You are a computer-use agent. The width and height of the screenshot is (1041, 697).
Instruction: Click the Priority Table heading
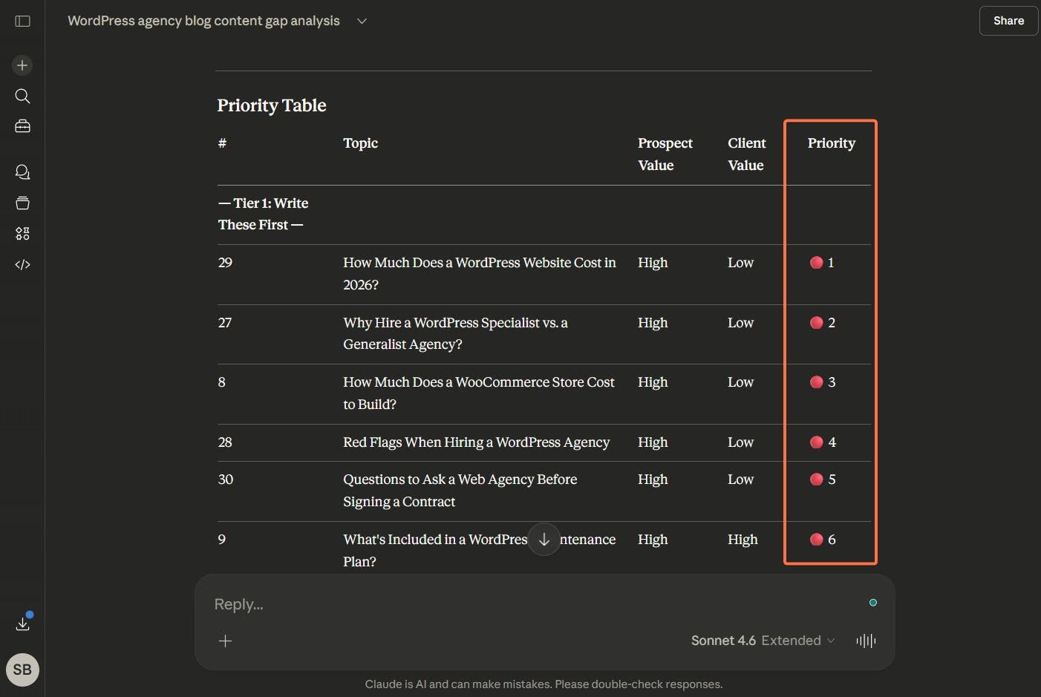pos(272,105)
